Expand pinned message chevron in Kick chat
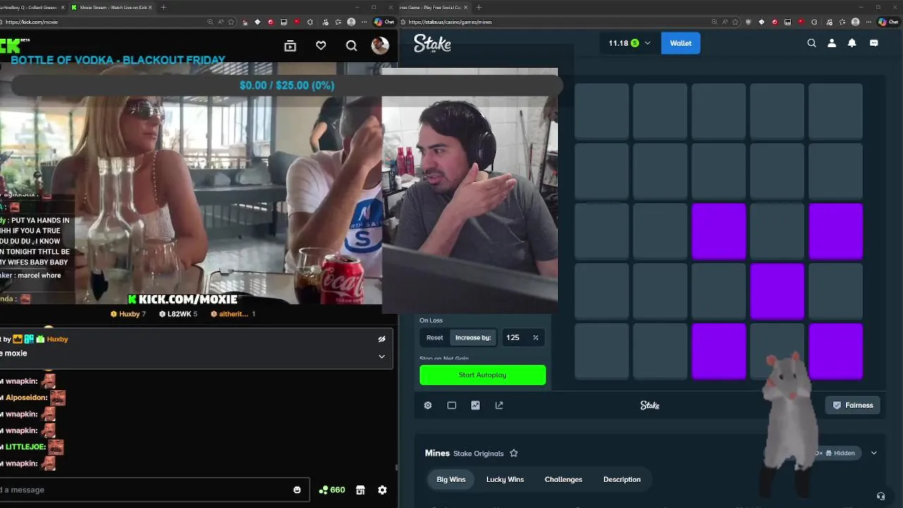The image size is (903, 508). pyautogui.click(x=382, y=356)
